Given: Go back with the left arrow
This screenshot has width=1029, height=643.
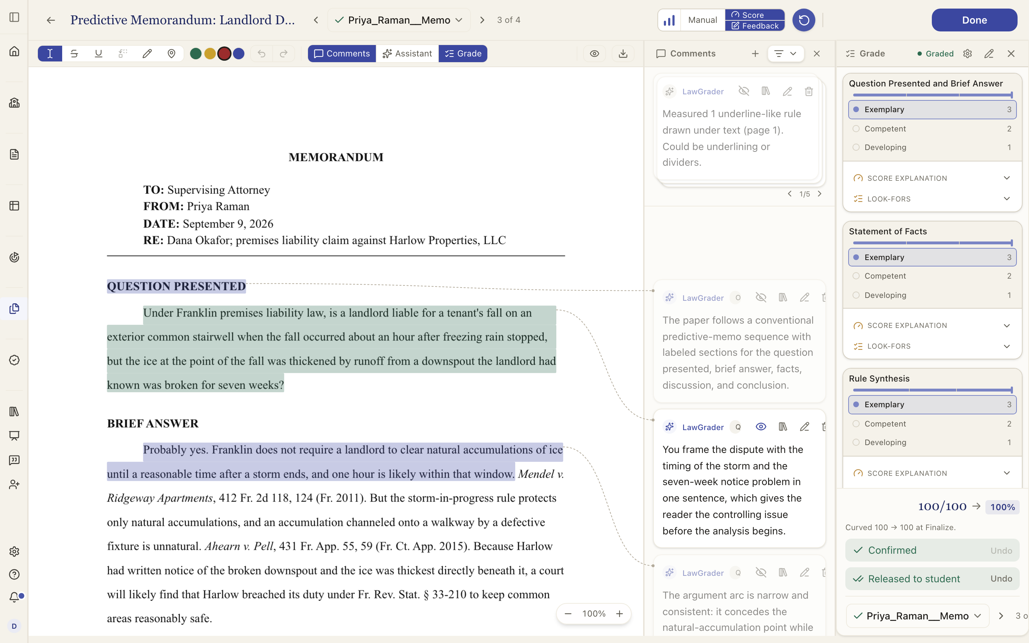Looking at the screenshot, I should click(x=51, y=20).
